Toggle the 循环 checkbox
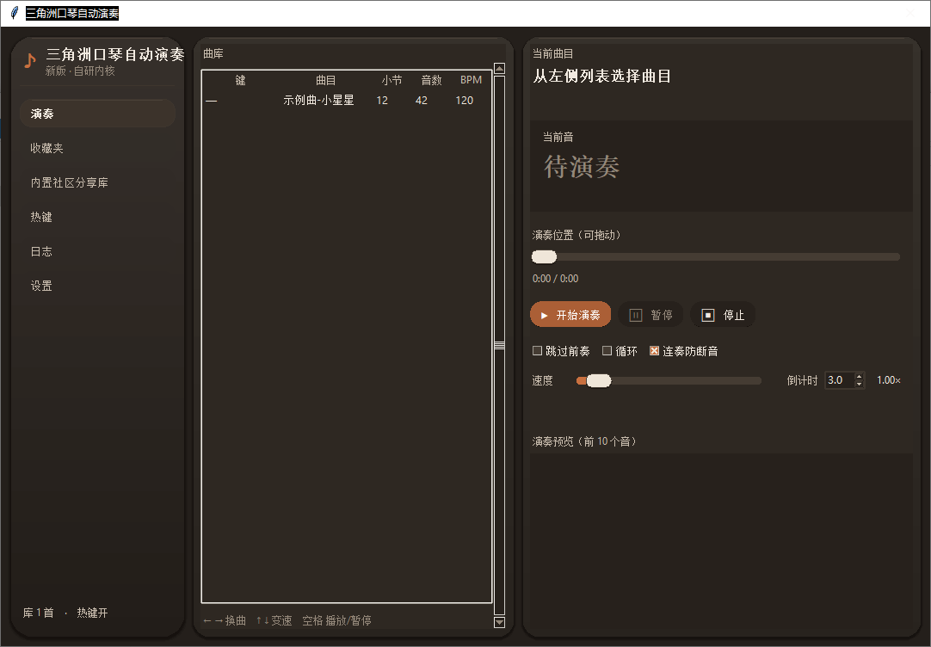931x647 pixels. tap(607, 351)
